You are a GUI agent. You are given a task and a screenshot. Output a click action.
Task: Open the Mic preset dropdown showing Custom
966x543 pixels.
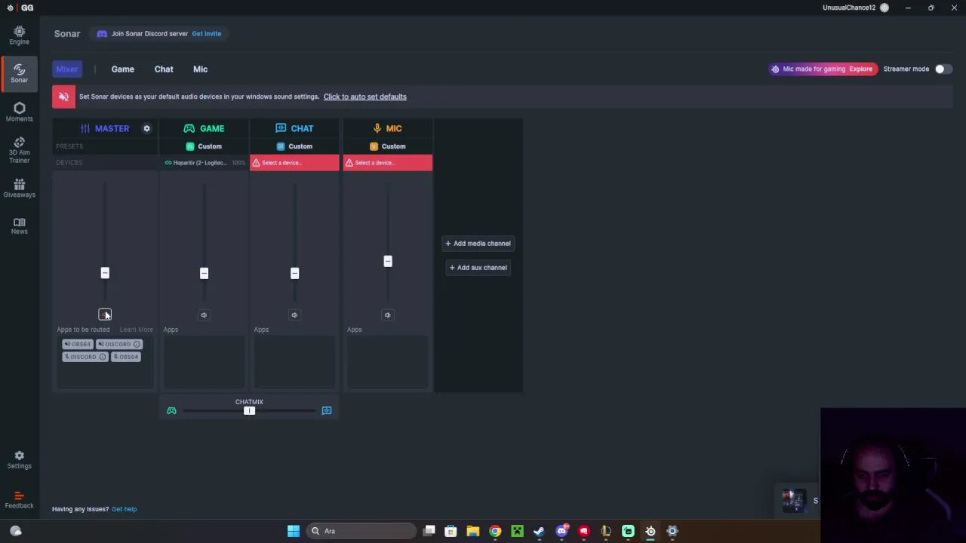[x=387, y=146]
